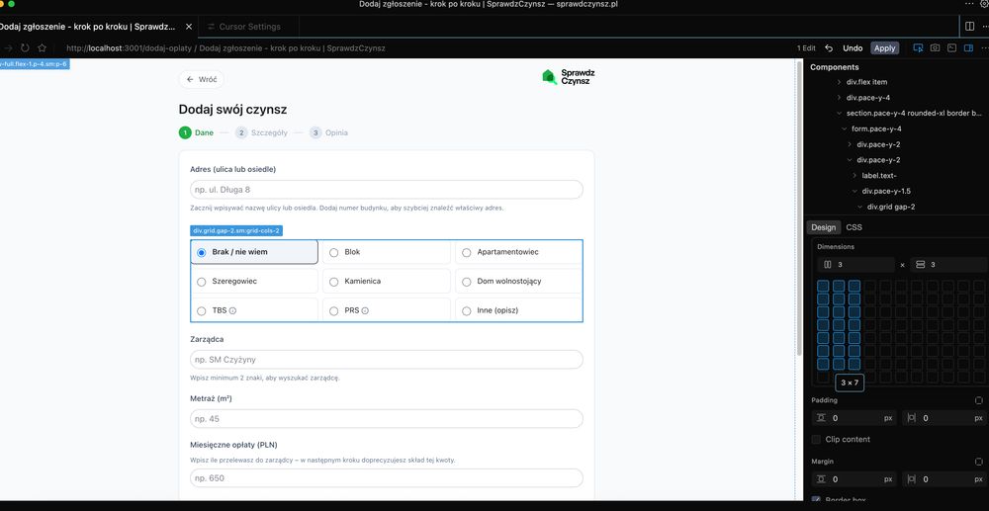Expand the div.flex item tree node
Viewport: 989px width, 511px height.
839,82
